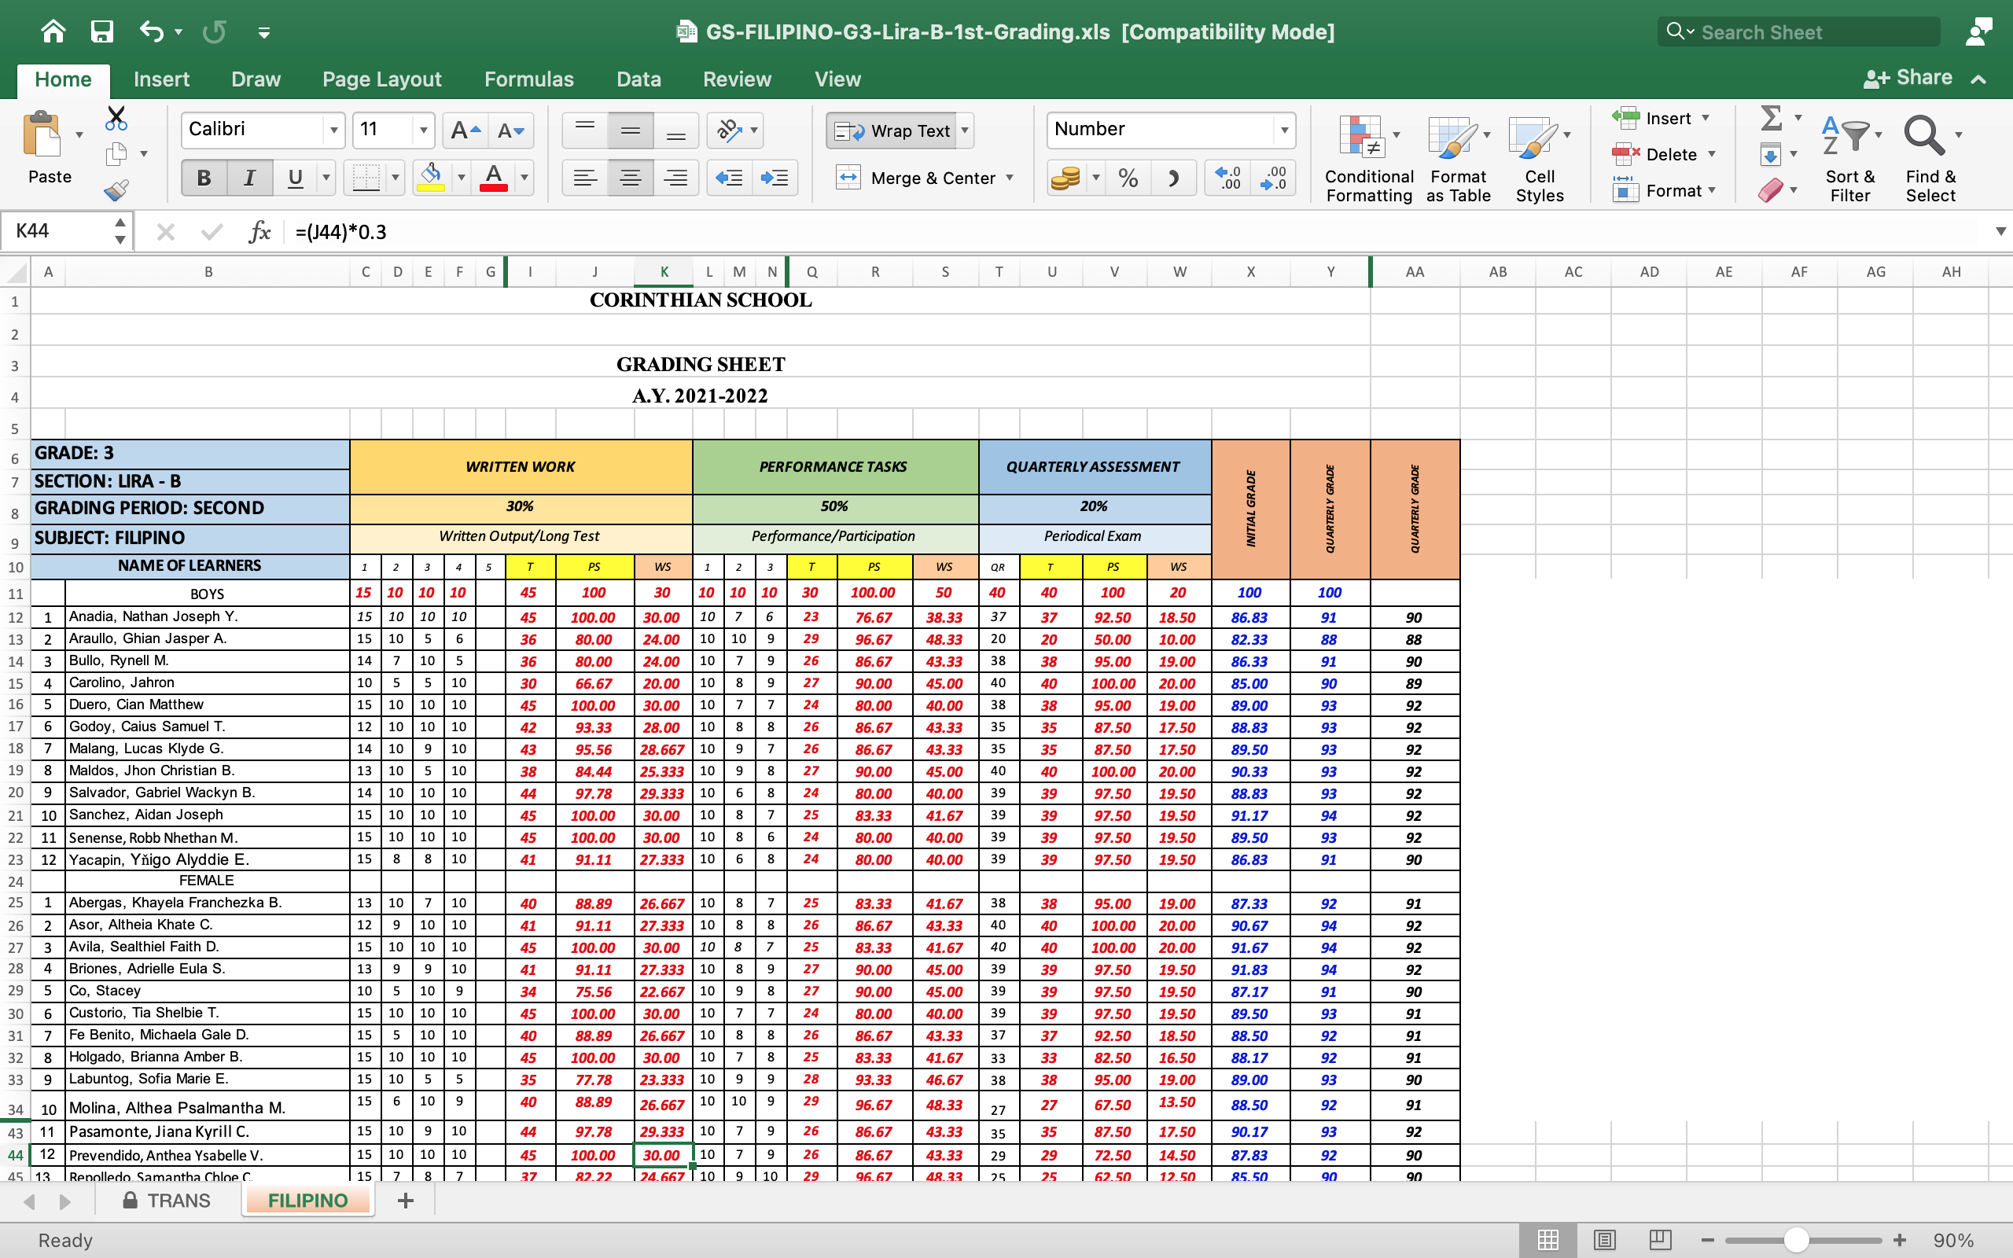Click the Share button

pyautogui.click(x=1908, y=78)
